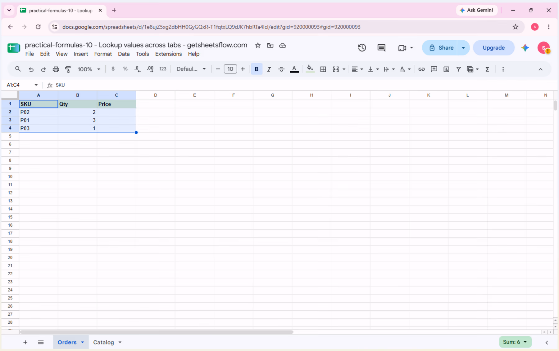Open the text color picker
This screenshot has width=559, height=351.
(294, 69)
